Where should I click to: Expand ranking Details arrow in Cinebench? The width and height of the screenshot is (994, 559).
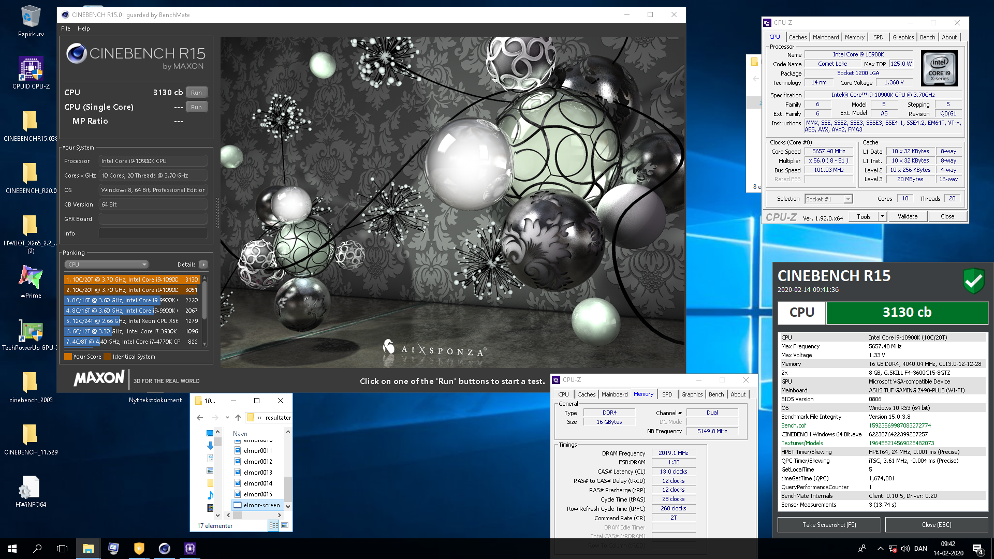[203, 264]
